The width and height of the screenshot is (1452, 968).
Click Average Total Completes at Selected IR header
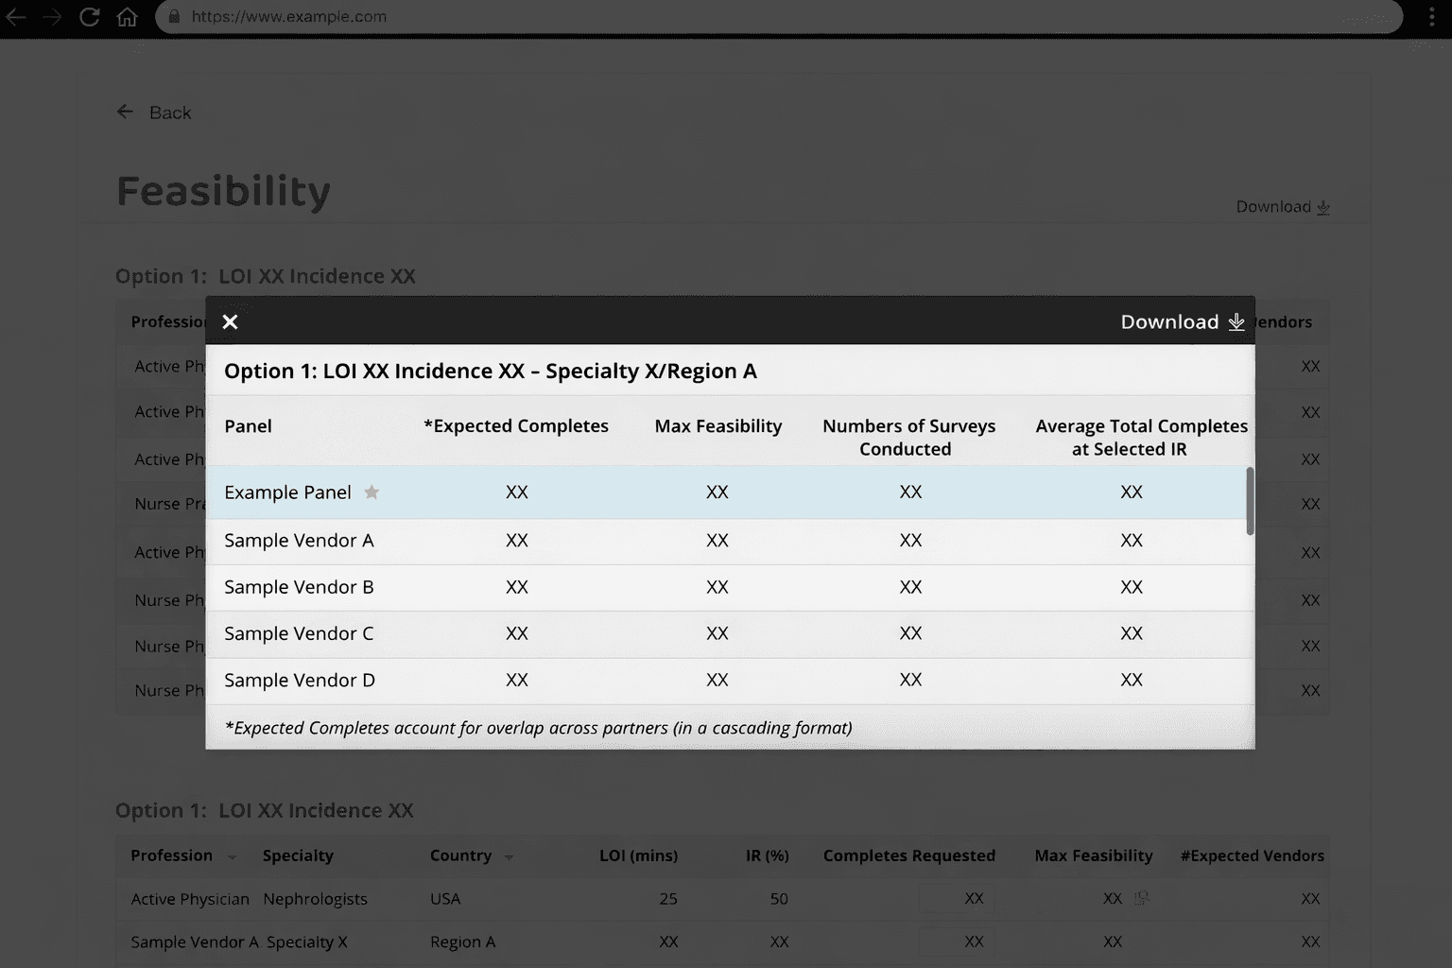1141,438
